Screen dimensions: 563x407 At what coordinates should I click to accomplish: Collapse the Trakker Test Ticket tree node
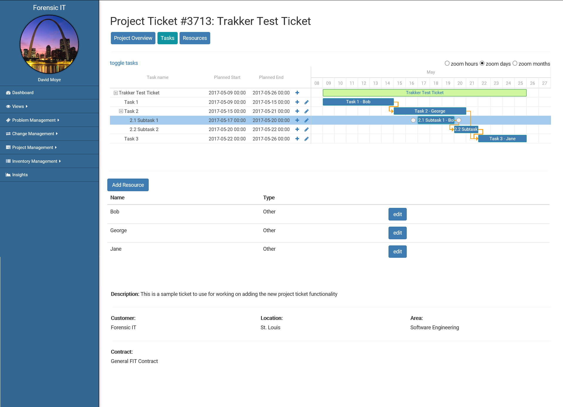click(116, 93)
